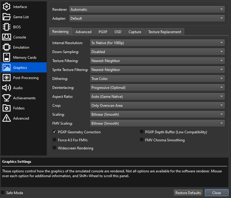Select the Console label in sidebar
231x198 pixels.
tap(20, 37)
